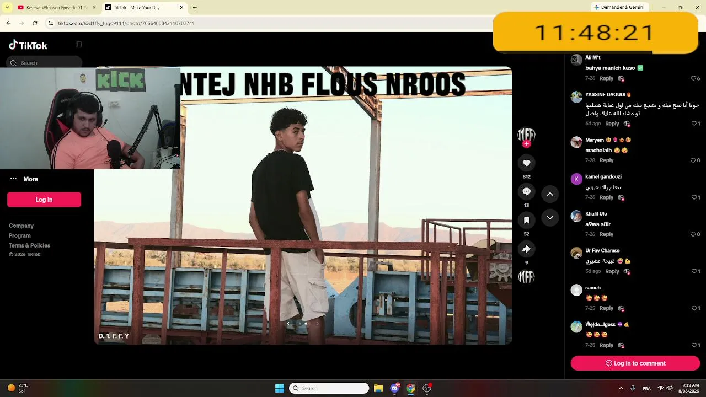Click the TikTok search field

point(45,63)
